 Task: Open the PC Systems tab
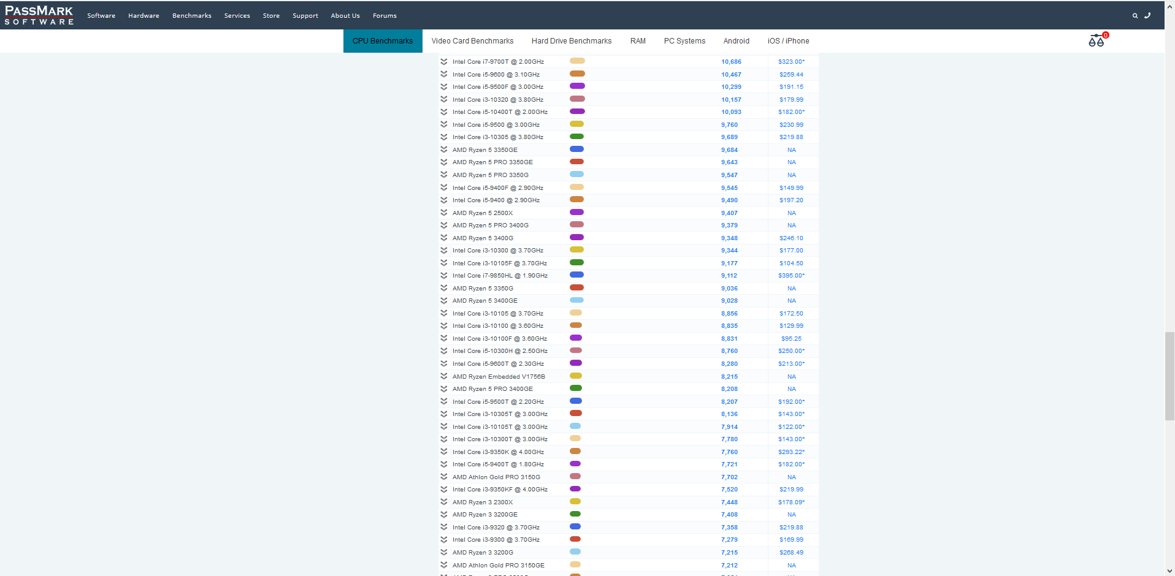coord(684,41)
